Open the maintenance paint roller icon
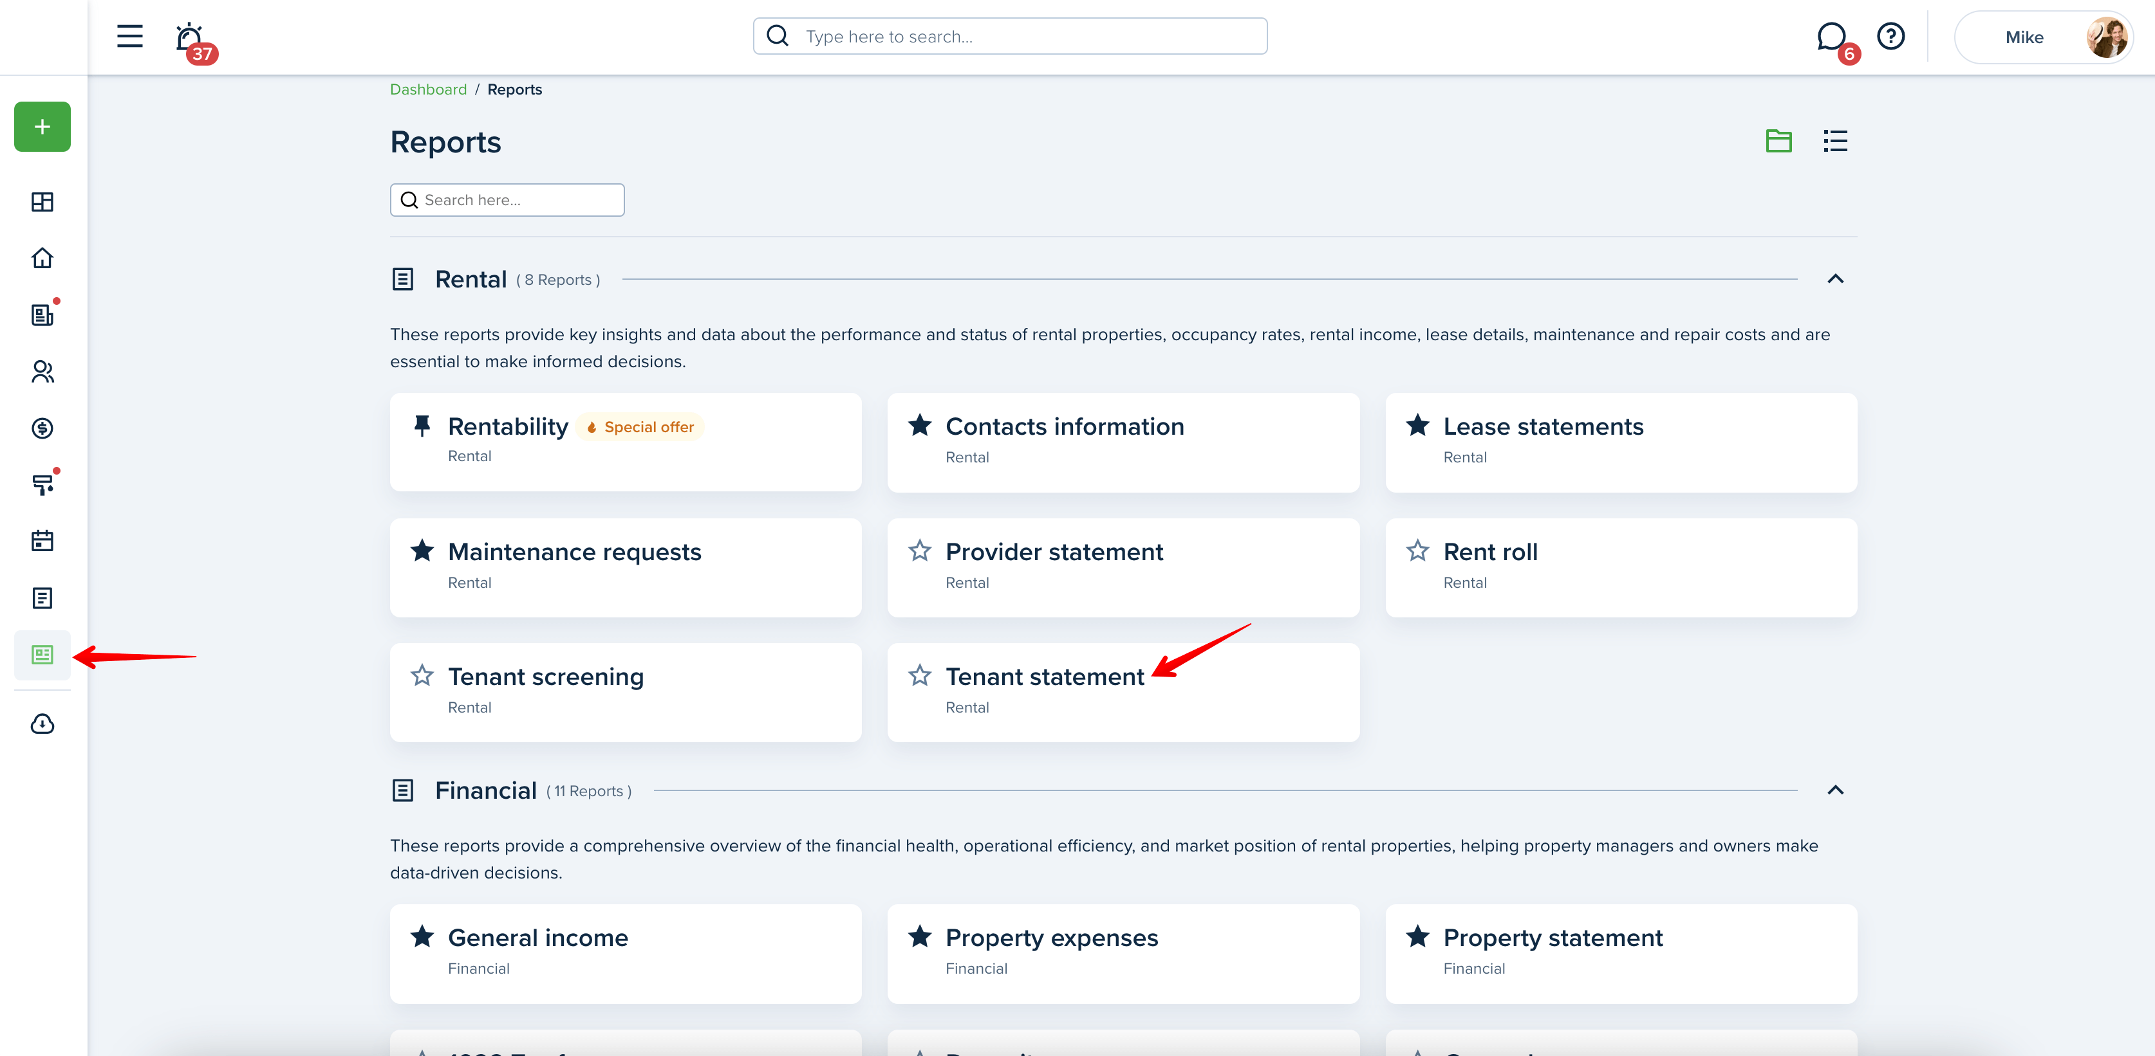This screenshot has width=2155, height=1056. [x=42, y=484]
